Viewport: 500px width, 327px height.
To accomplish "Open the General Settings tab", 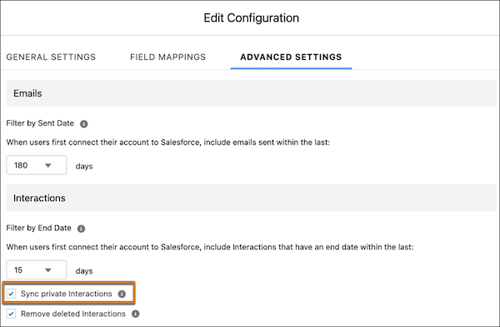I will point(51,58).
